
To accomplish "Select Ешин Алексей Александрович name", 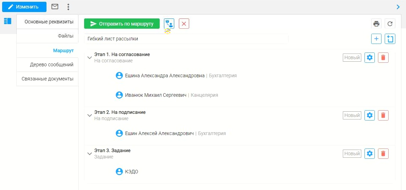I will 159,133.
